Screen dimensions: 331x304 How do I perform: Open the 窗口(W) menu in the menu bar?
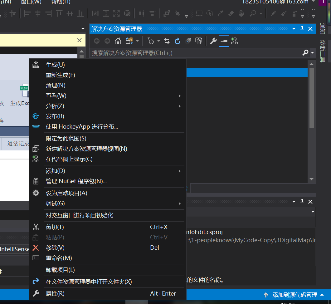pyautogui.click(x=31, y=2)
